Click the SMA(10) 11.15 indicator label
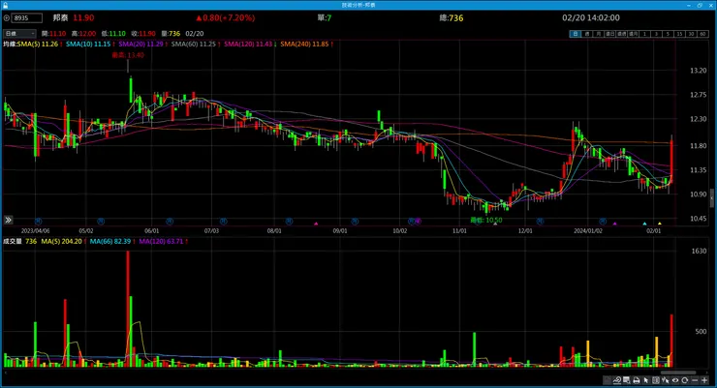Image resolution: width=717 pixels, height=388 pixels. (x=88, y=44)
